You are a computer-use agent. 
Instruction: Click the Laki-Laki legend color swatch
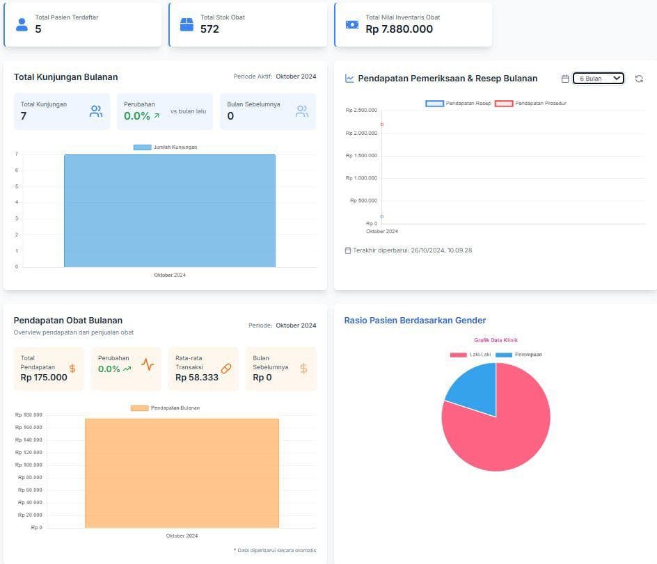tap(458, 355)
